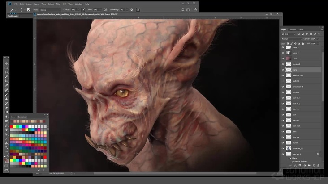
Task: Hide the Layer 1 layer
Action: coord(283,59)
